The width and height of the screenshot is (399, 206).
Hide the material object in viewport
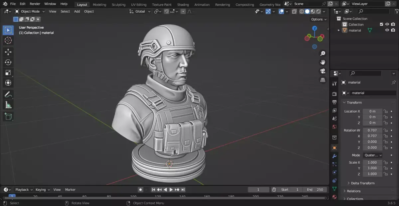(387, 30)
